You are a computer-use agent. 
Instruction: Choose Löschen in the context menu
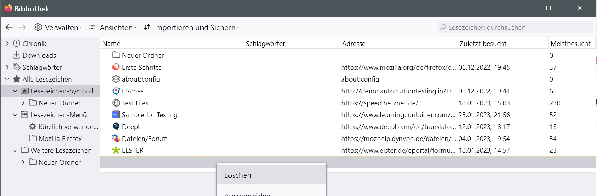pyautogui.click(x=271, y=175)
